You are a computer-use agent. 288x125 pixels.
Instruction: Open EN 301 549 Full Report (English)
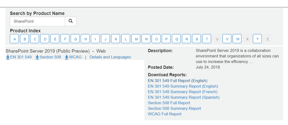(x=177, y=81)
